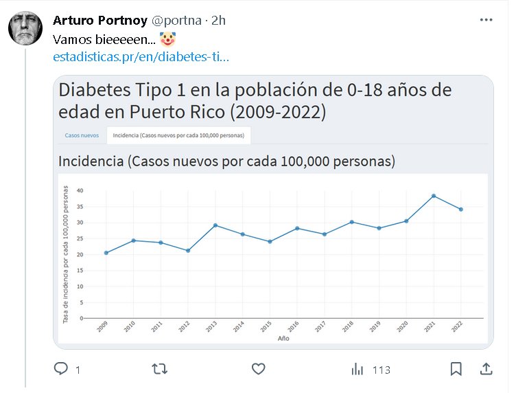
Task: Open the three-dot more options menu
Action: pyautogui.click(x=486, y=21)
